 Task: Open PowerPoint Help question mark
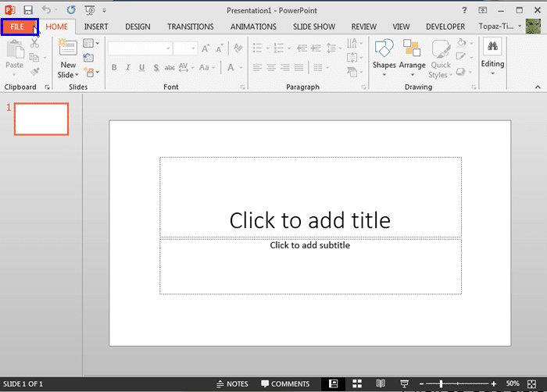[464, 10]
